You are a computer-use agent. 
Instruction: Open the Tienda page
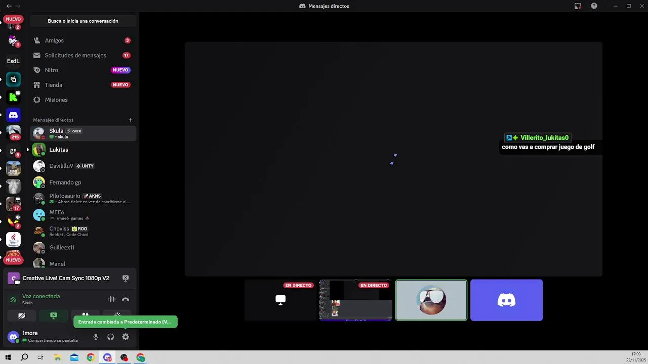pyautogui.click(x=83, y=85)
